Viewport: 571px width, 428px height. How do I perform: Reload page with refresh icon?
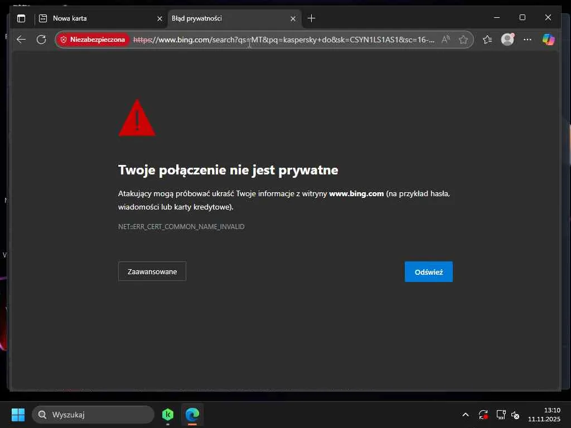coord(41,40)
